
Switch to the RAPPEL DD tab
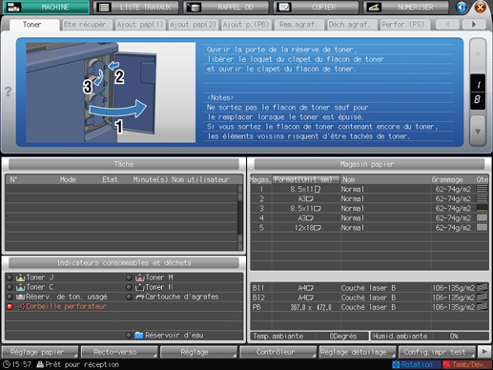pos(226,7)
